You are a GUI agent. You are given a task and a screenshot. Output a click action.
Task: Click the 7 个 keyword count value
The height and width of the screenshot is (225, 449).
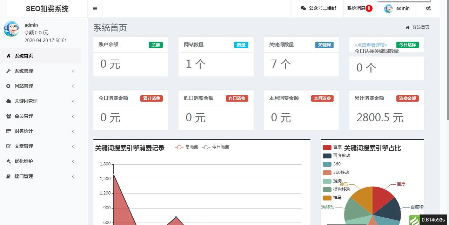(281, 64)
